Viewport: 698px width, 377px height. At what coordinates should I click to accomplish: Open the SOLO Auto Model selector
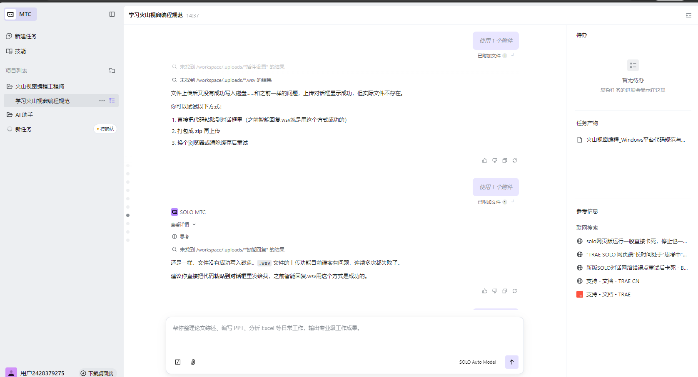477,362
